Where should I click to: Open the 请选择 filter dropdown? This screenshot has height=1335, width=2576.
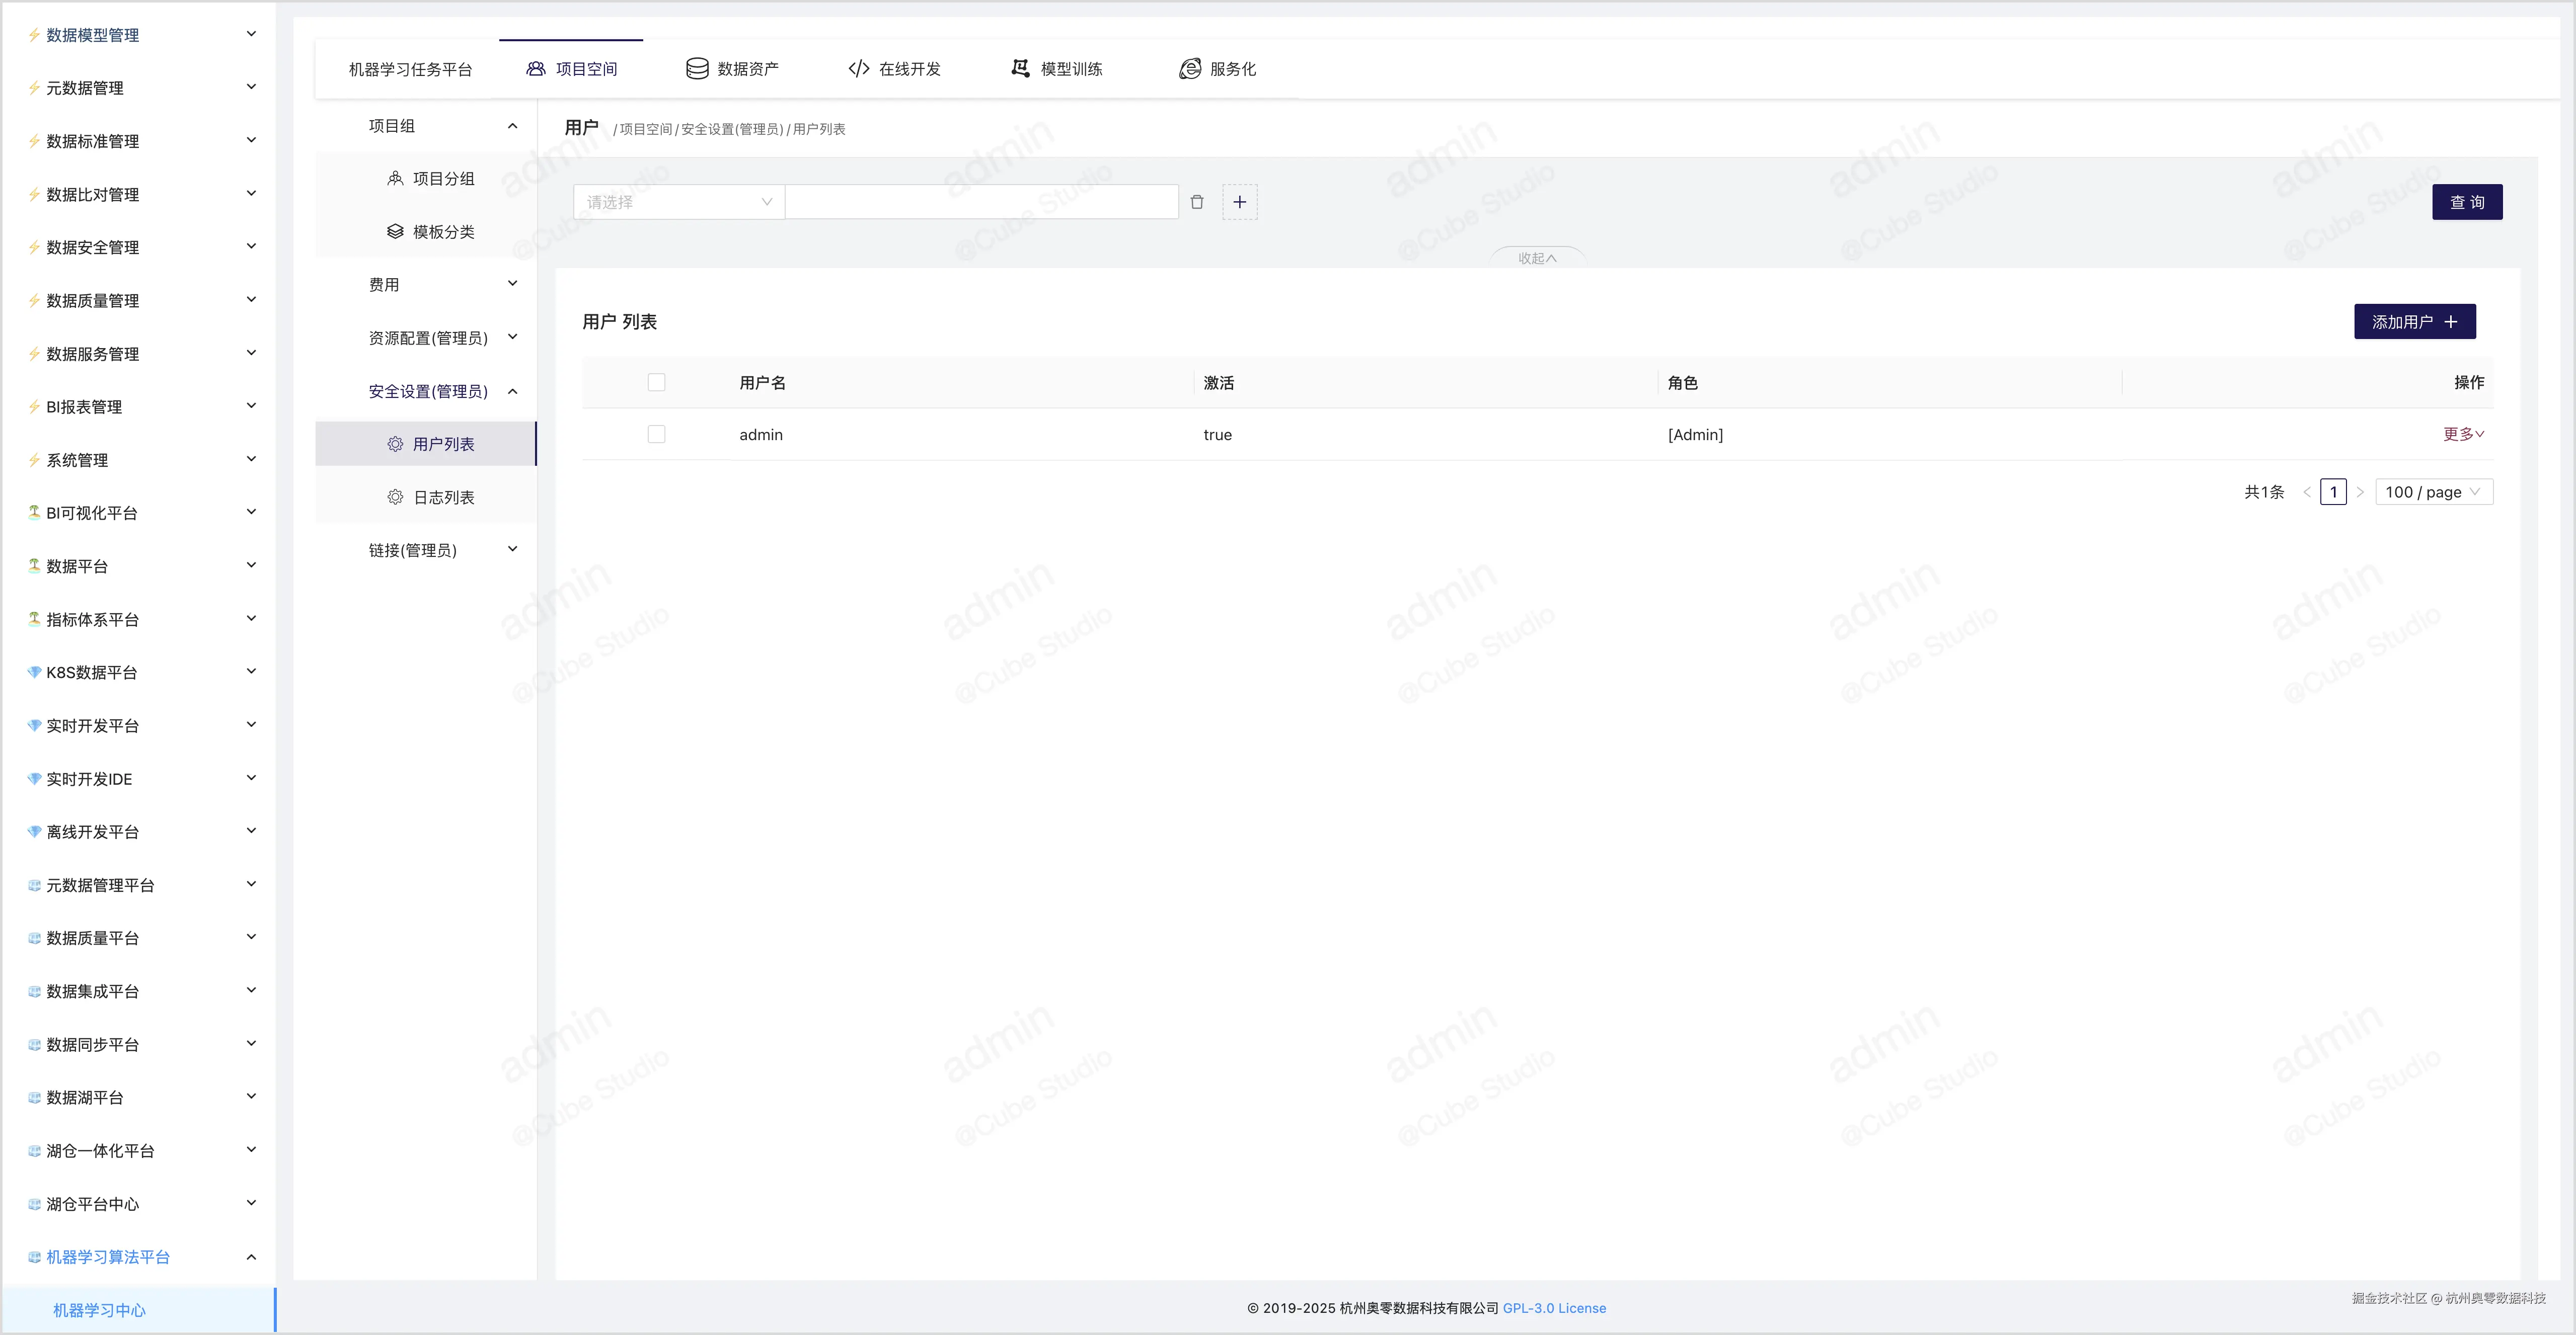678,202
